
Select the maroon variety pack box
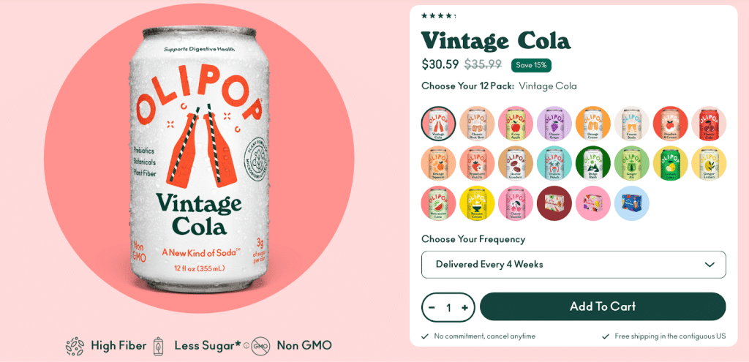click(x=554, y=203)
